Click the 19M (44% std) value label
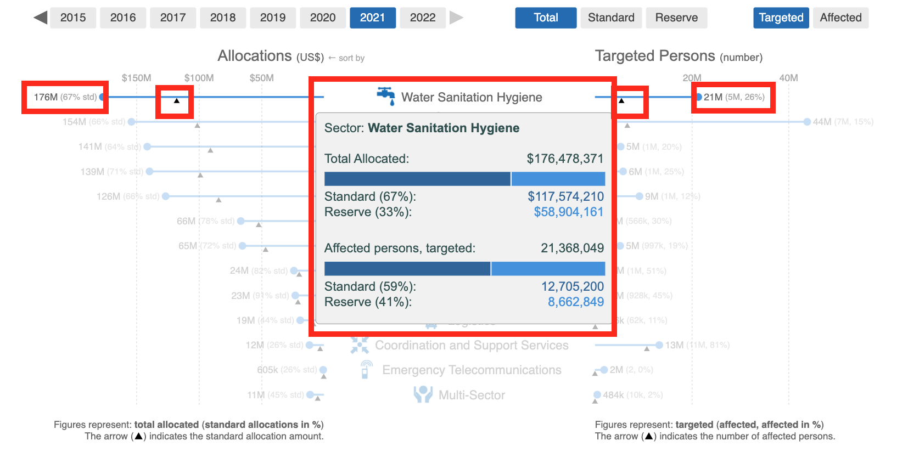 (265, 320)
